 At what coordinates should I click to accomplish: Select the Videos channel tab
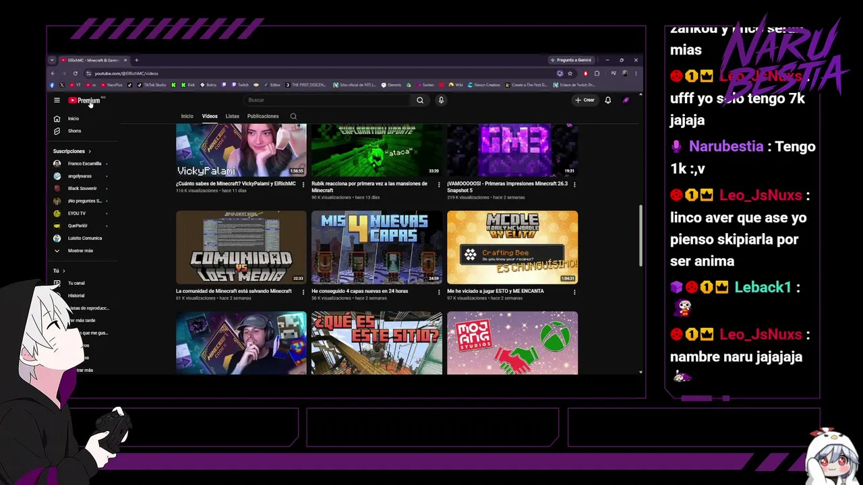210,117
